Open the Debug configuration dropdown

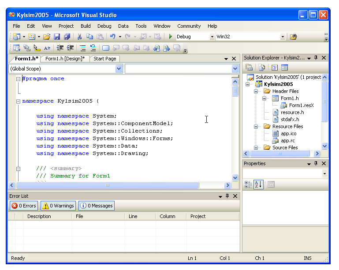tap(212, 37)
